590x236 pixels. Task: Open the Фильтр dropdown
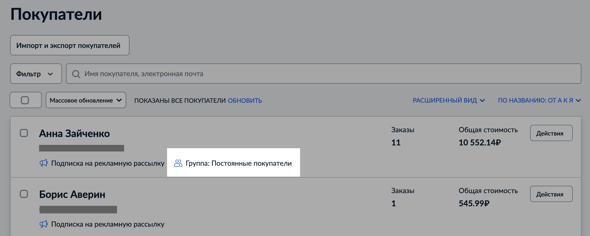click(x=36, y=74)
